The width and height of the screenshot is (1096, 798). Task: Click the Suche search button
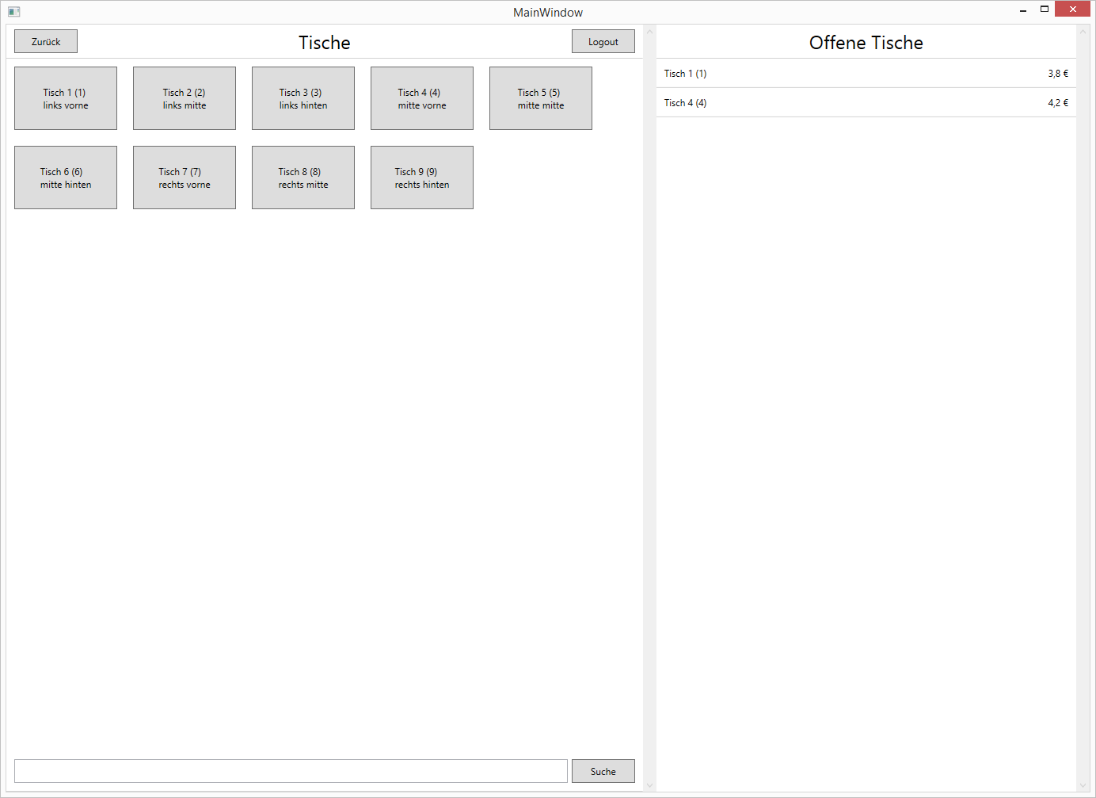pos(603,771)
